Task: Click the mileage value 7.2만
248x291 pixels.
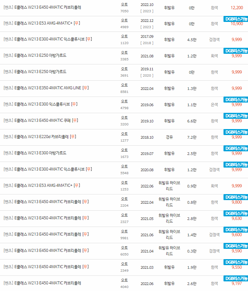Action: point(192,137)
